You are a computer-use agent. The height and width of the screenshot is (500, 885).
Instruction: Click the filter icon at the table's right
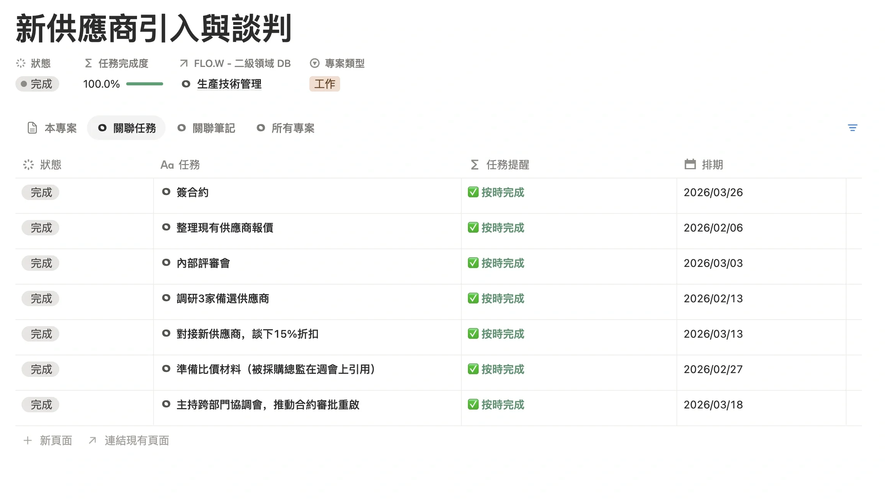click(x=852, y=128)
